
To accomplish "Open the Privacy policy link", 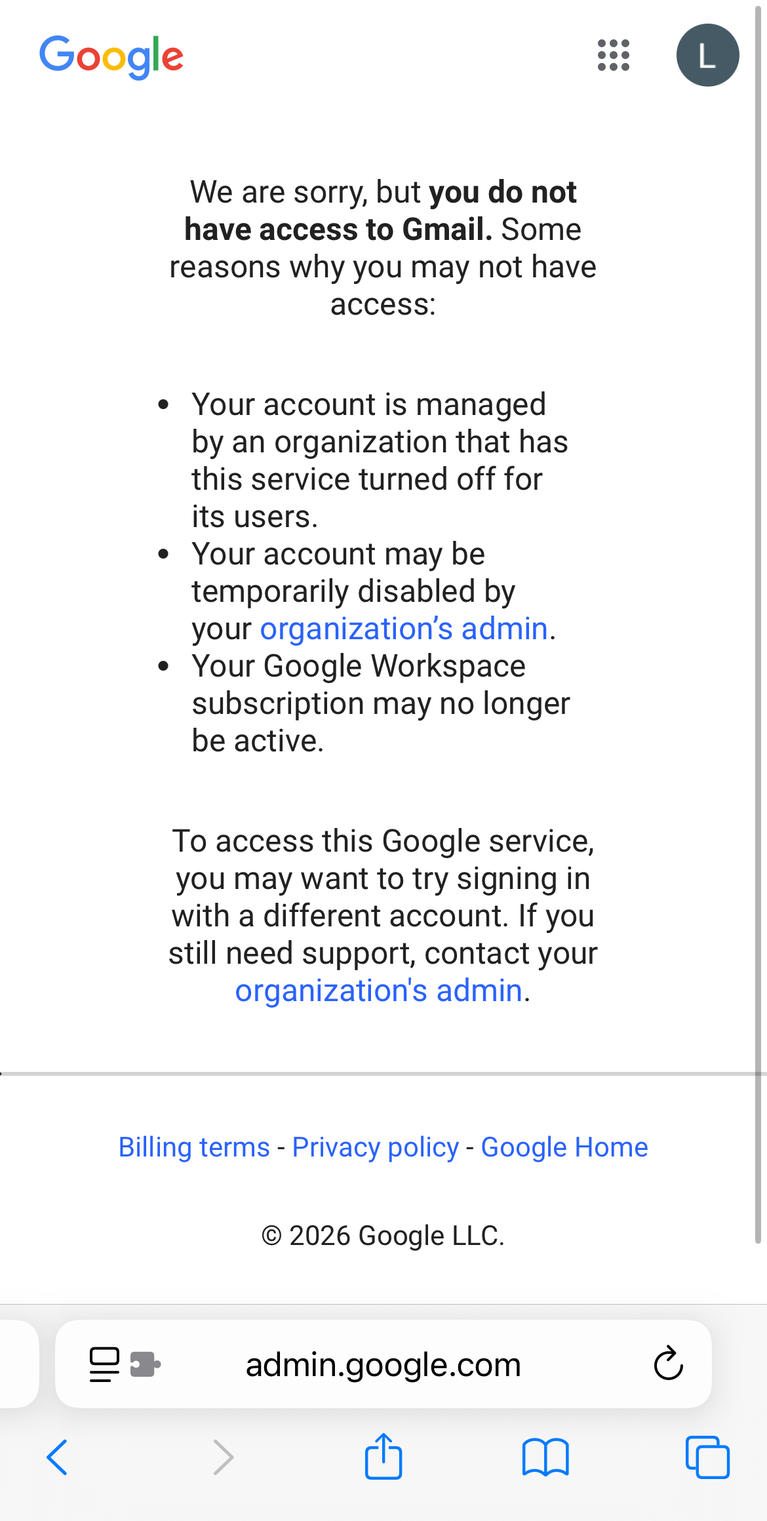I will (376, 1147).
